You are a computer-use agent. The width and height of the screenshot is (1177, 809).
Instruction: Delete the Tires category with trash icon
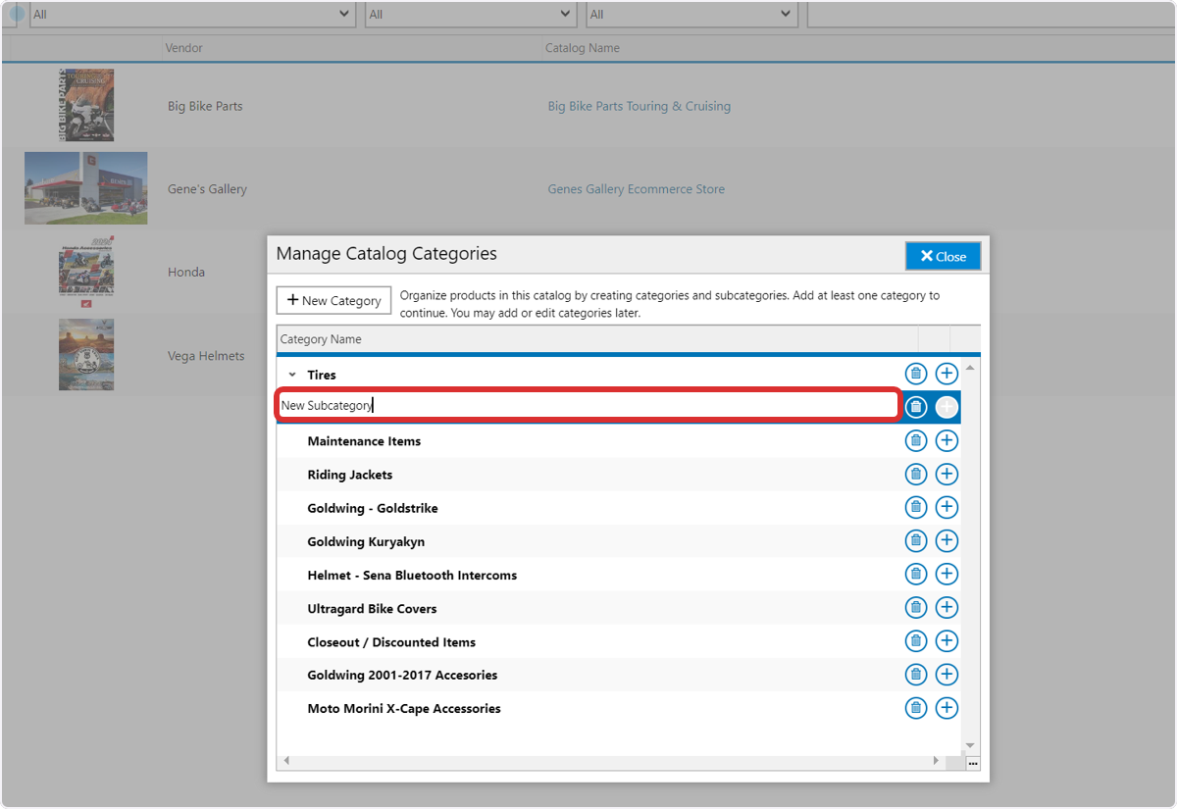tap(915, 374)
